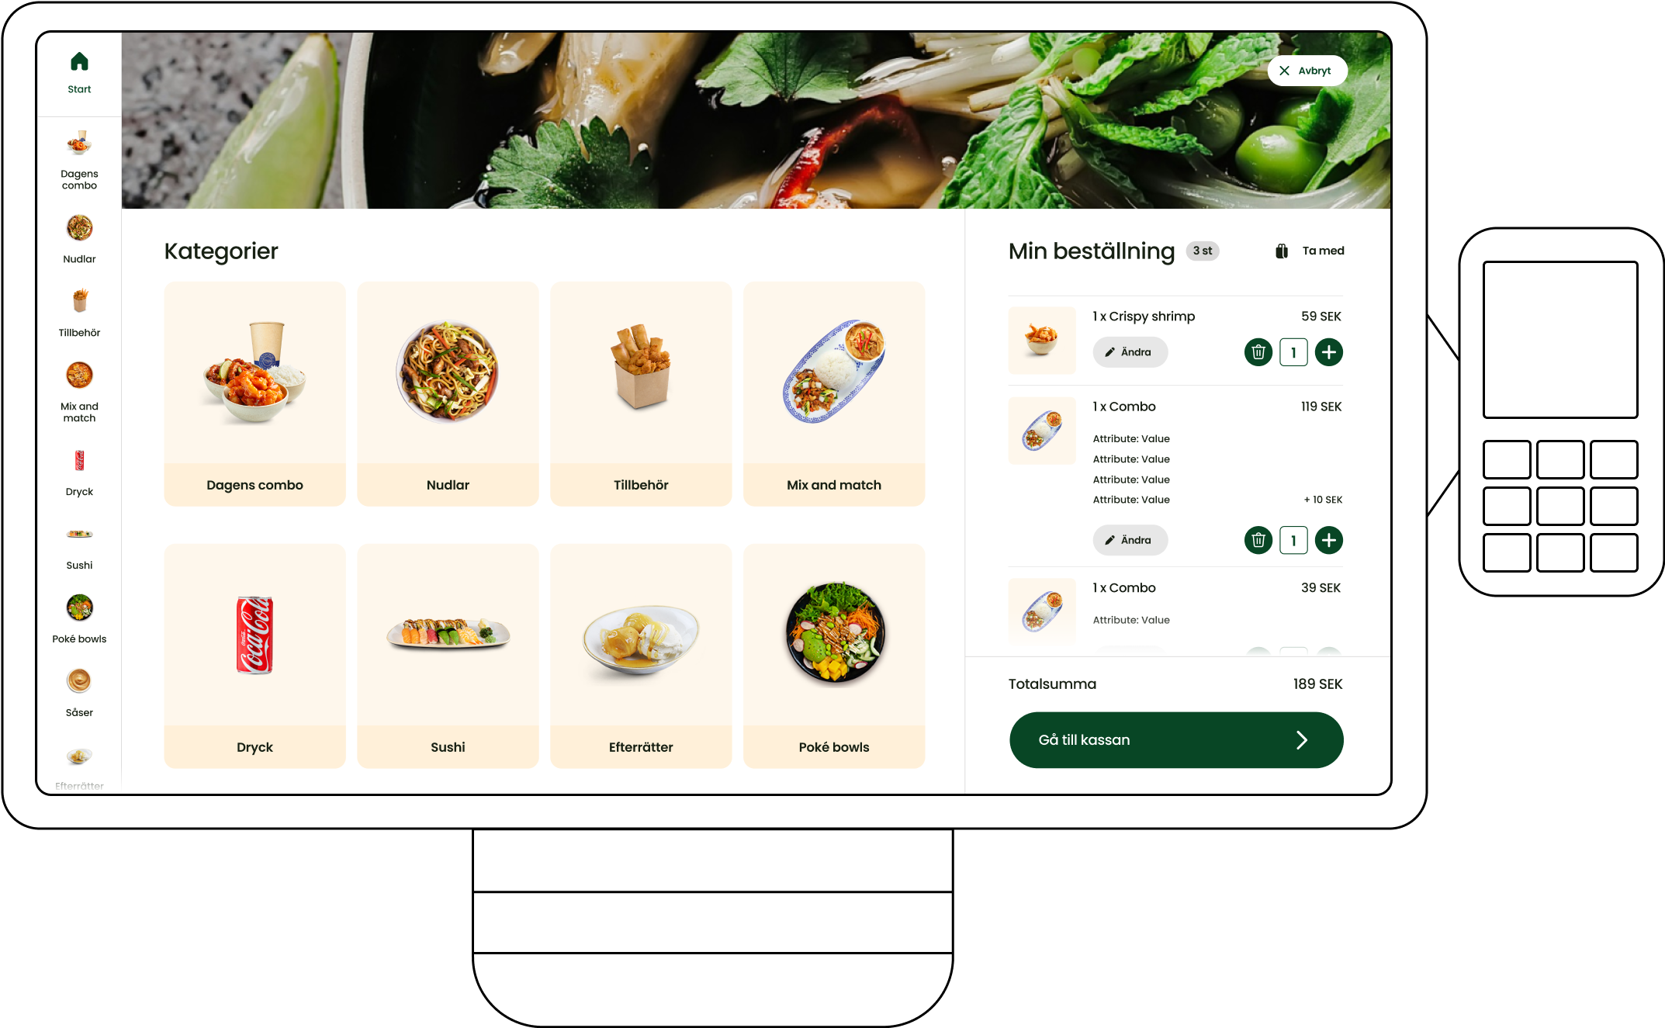Add one more Crispy shrimp
Viewport: 1665px width, 1028px height.
pos(1329,352)
